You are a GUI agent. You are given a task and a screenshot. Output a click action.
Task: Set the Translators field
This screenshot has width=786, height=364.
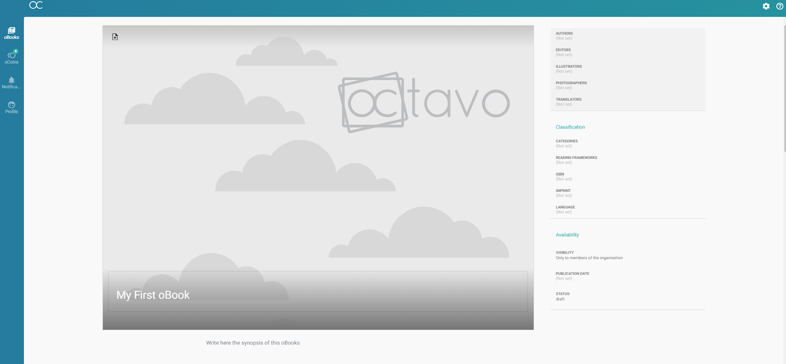click(628, 102)
